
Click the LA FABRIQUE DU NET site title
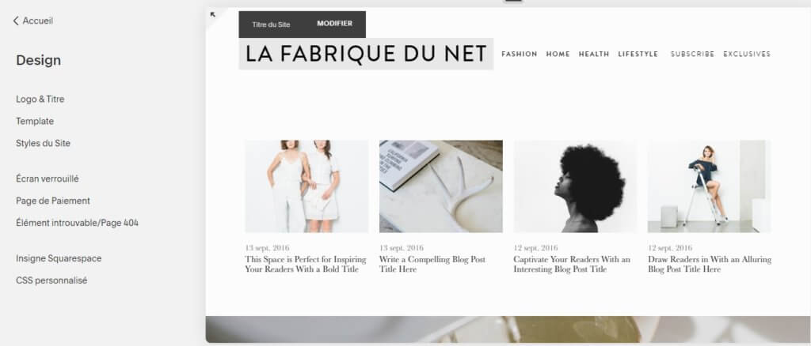click(366, 54)
